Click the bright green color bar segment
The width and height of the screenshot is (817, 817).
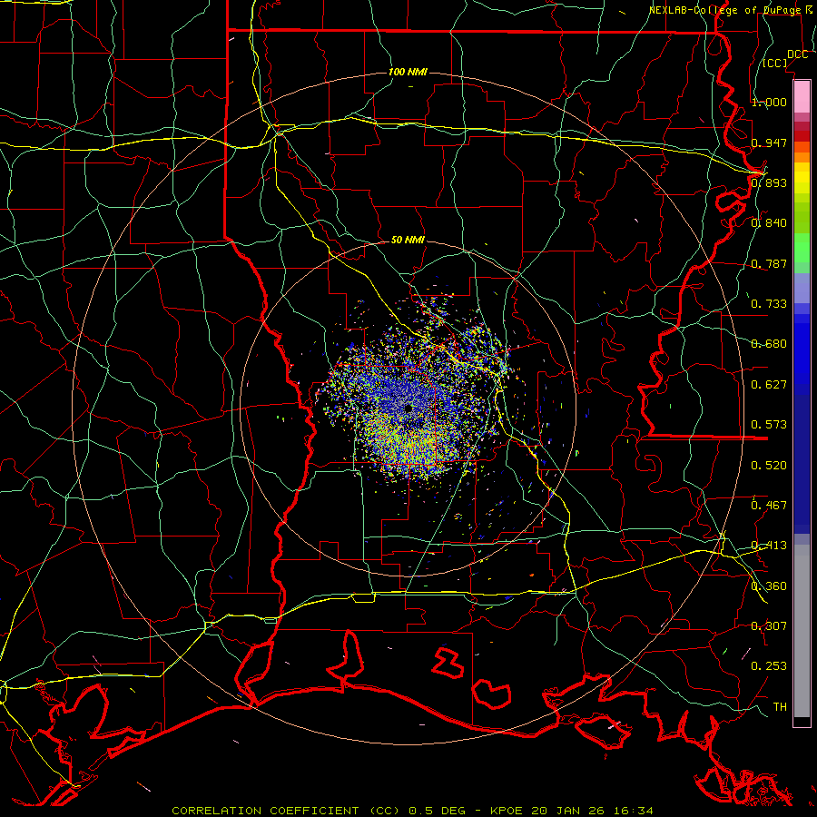click(x=802, y=248)
